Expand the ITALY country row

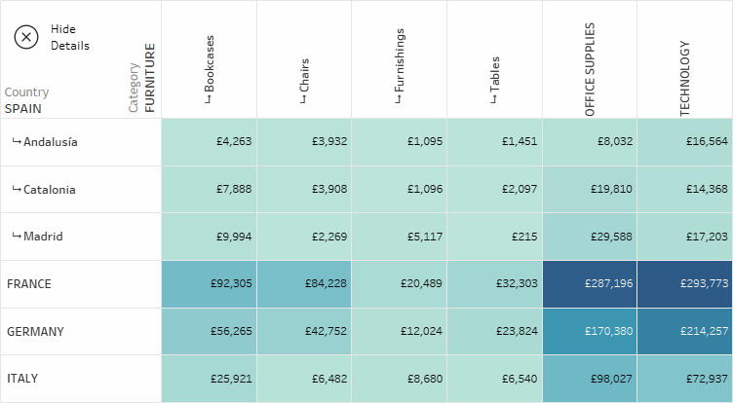[x=22, y=379]
